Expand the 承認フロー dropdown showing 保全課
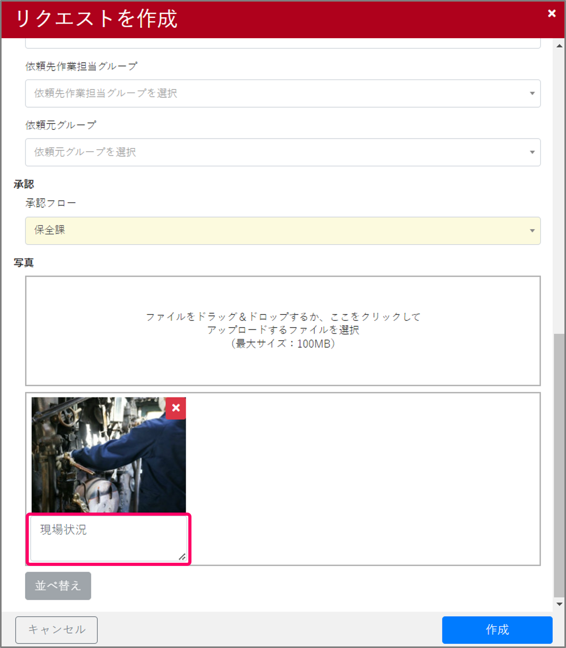Screen dimensions: 566x648 [532, 231]
